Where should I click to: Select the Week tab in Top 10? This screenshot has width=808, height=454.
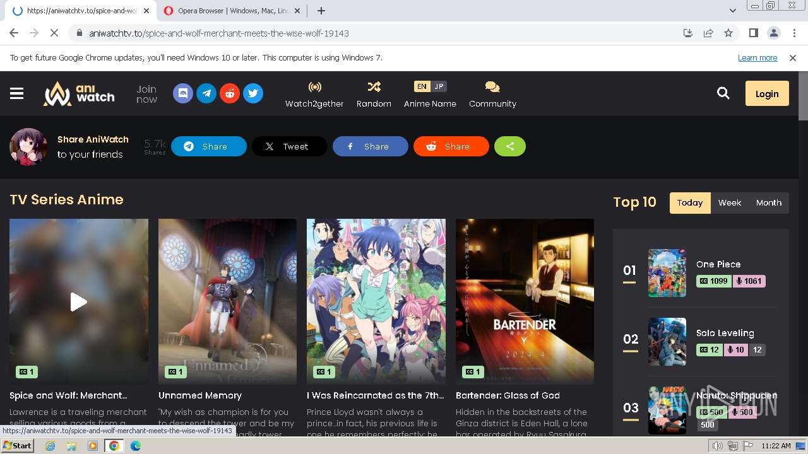click(730, 203)
